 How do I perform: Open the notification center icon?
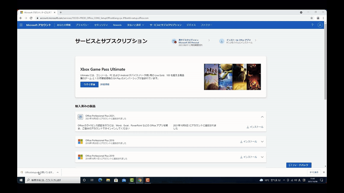321,180
